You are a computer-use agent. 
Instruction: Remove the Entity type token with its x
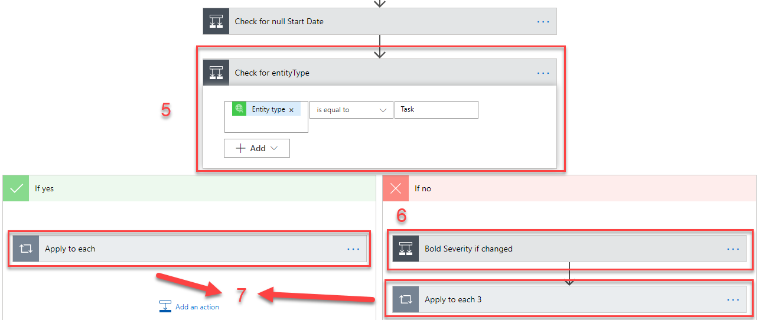pos(291,110)
